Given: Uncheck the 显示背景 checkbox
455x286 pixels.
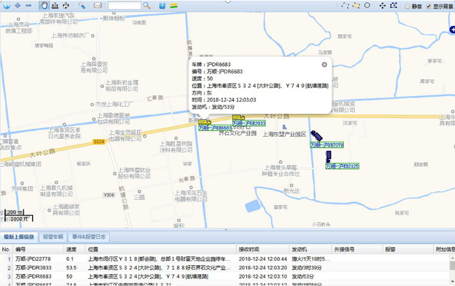Looking at the screenshot, I should (428, 6).
